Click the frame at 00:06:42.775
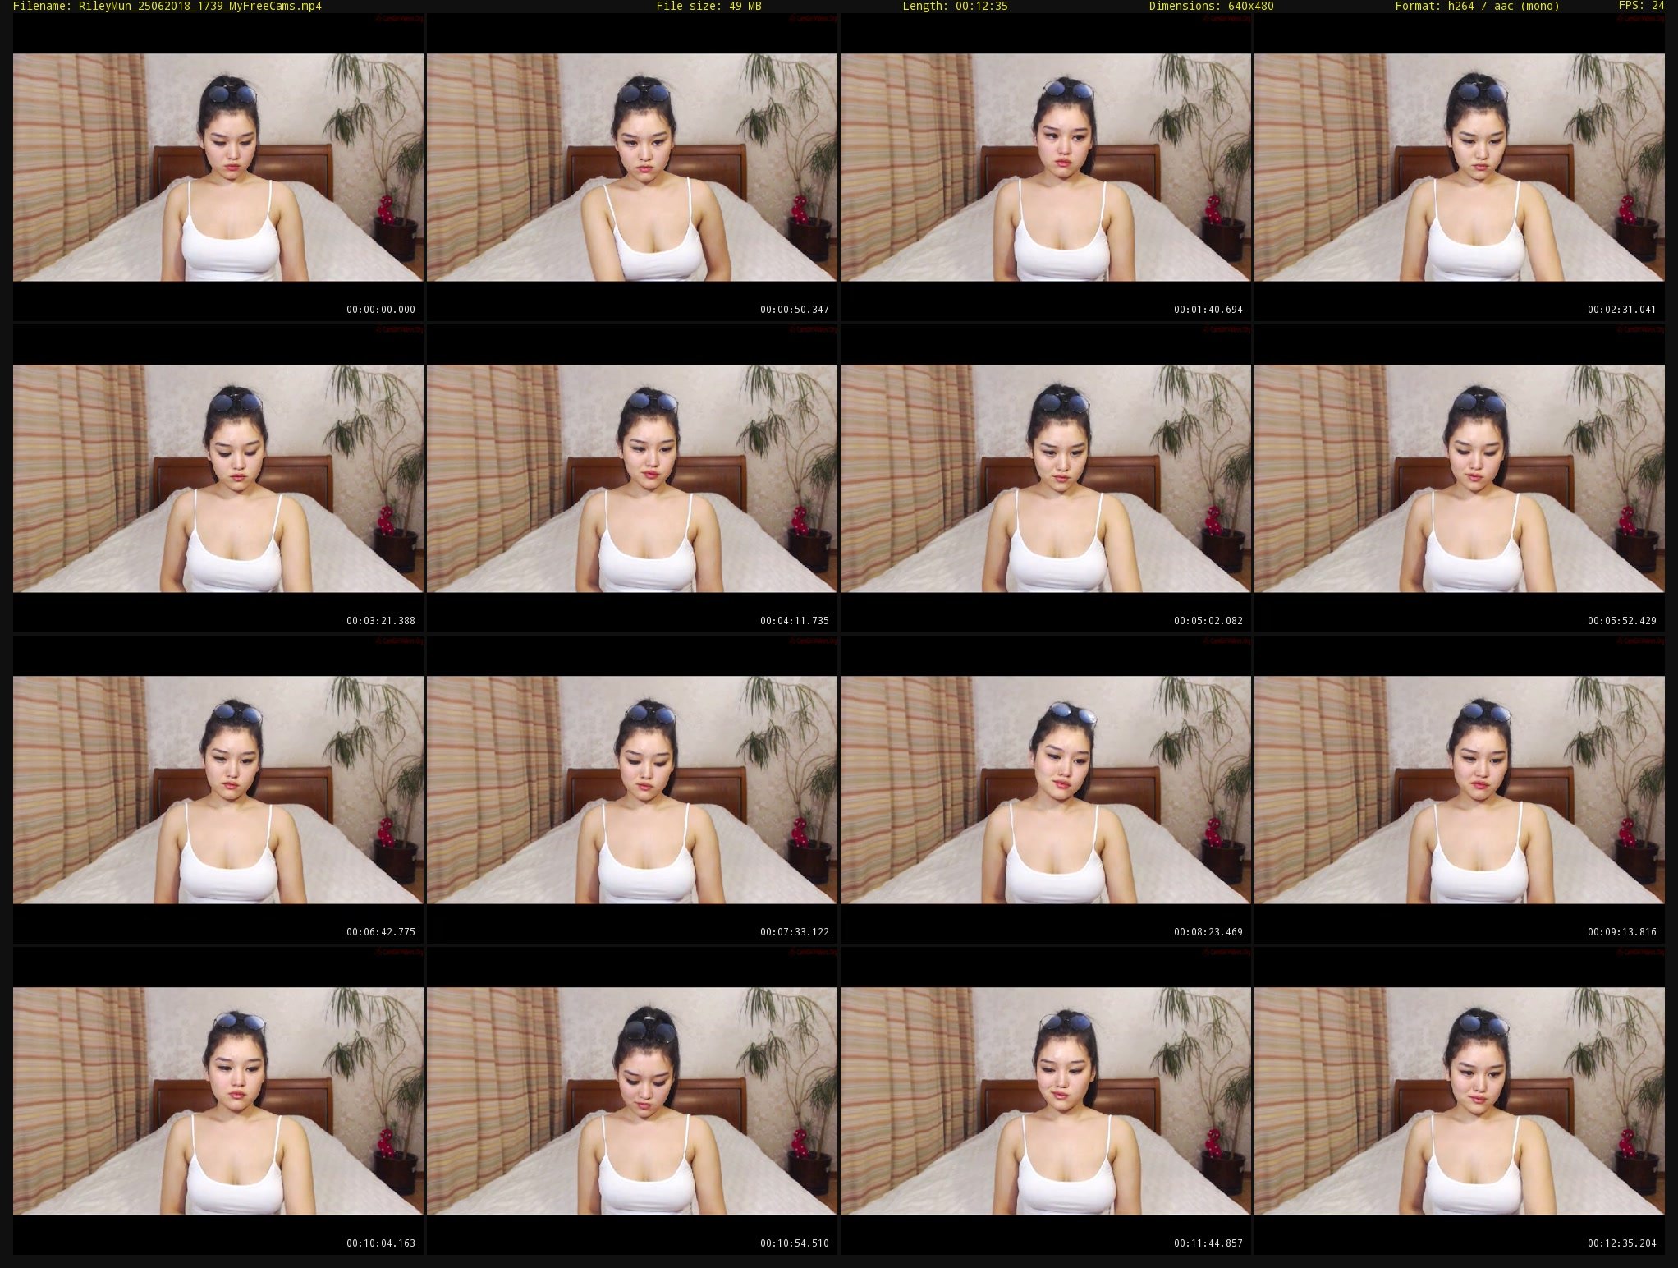 (218, 790)
